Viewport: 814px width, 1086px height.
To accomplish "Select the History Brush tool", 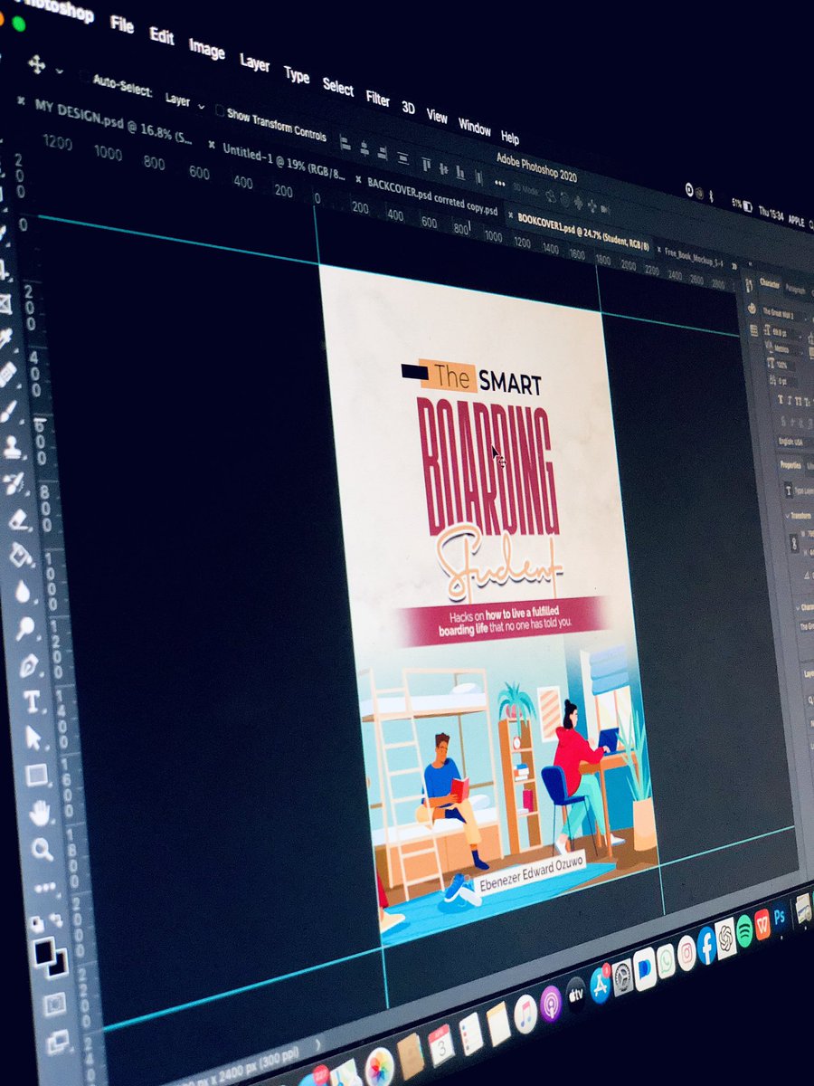I will [x=14, y=482].
